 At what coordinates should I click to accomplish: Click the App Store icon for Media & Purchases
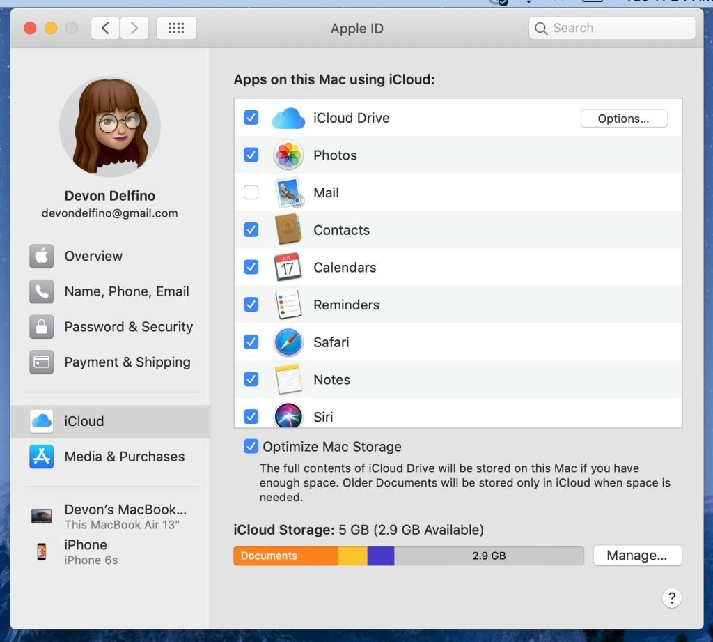pyautogui.click(x=41, y=456)
